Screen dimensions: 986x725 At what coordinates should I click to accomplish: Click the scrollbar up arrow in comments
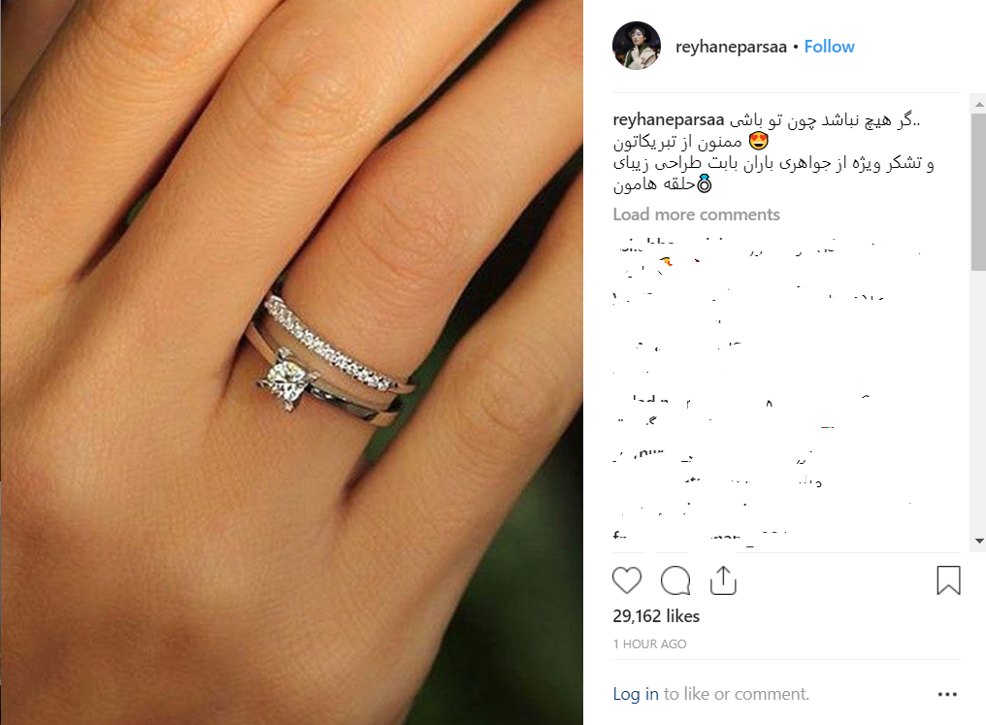point(978,103)
